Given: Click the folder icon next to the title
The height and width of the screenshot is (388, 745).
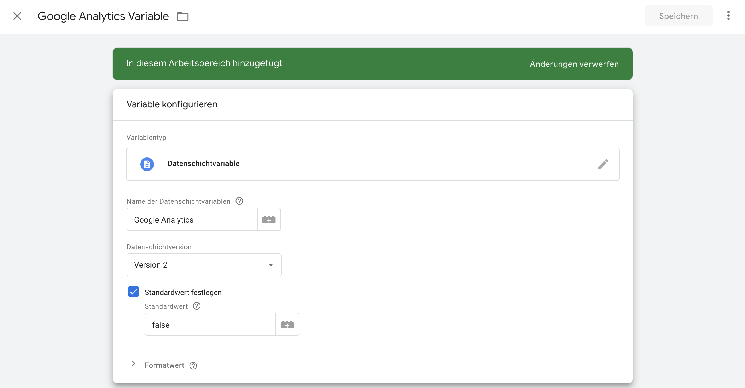Looking at the screenshot, I should coord(182,17).
